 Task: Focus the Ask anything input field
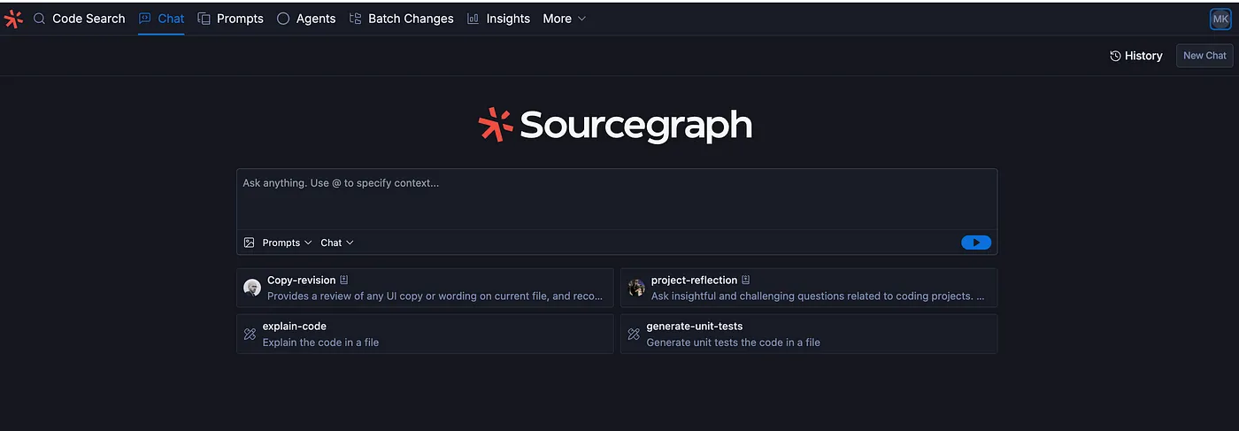(617, 199)
